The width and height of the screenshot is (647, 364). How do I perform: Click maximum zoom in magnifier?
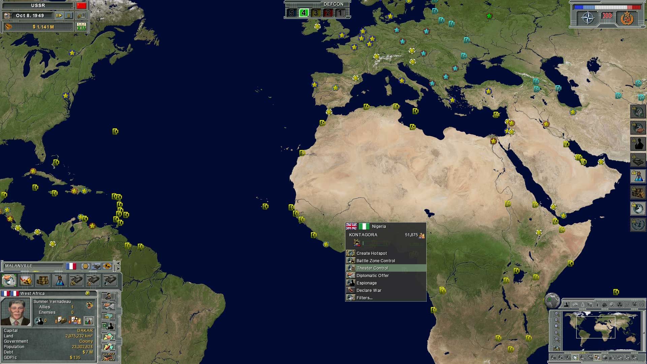[557, 339]
